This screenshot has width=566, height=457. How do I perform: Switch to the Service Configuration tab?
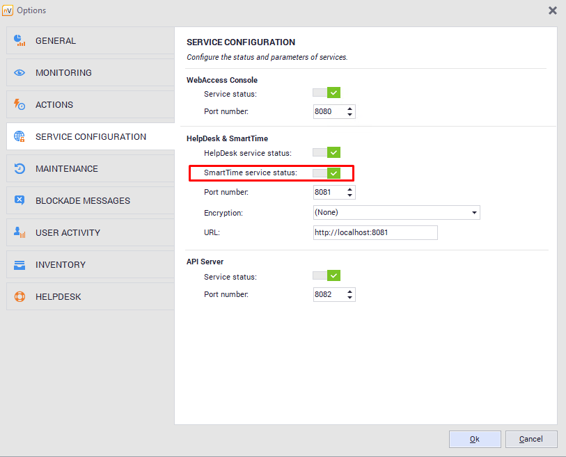(x=91, y=137)
